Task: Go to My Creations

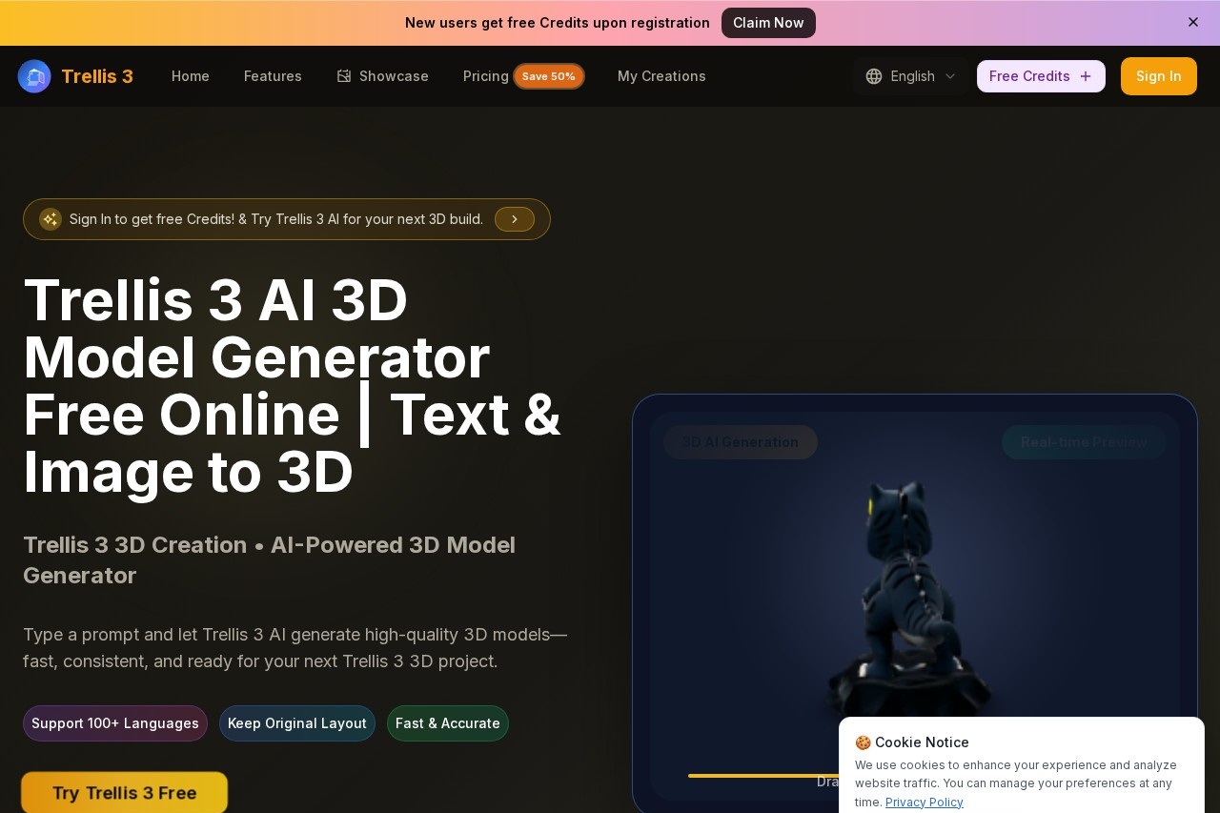Action: (x=661, y=76)
